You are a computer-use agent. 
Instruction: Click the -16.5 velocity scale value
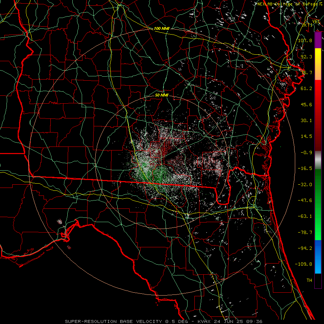pyautogui.click(x=305, y=168)
